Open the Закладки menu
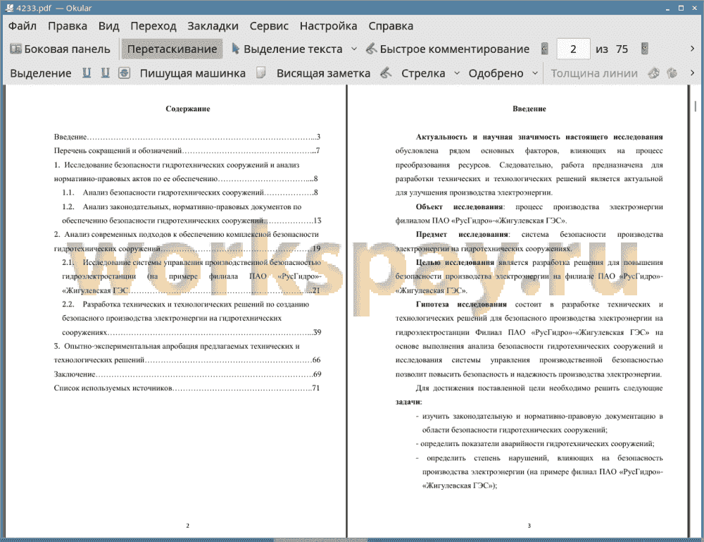Viewport: 704px width, 542px height. pos(213,26)
